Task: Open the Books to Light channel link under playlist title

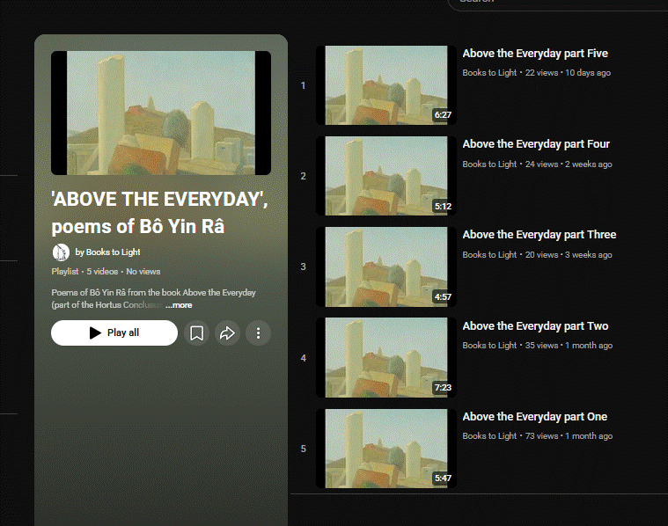Action: (107, 252)
